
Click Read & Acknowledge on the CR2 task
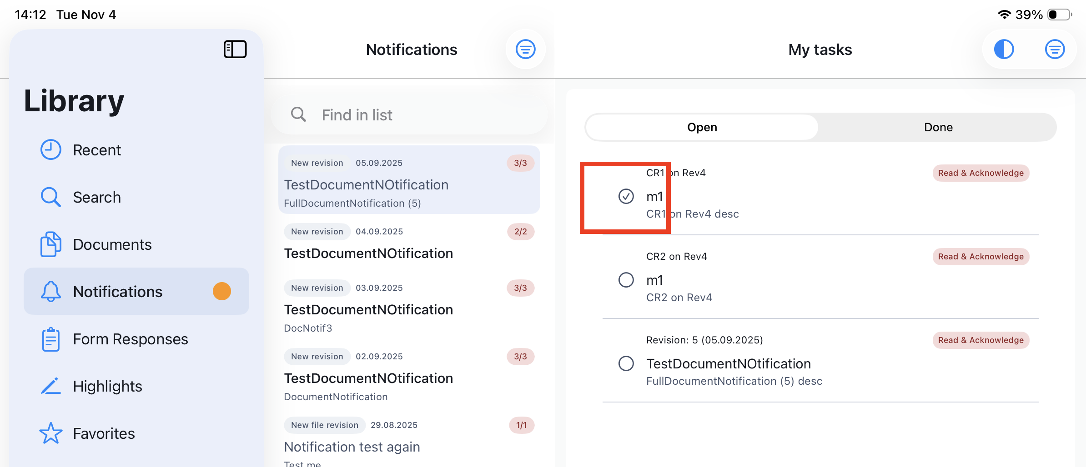[980, 257]
